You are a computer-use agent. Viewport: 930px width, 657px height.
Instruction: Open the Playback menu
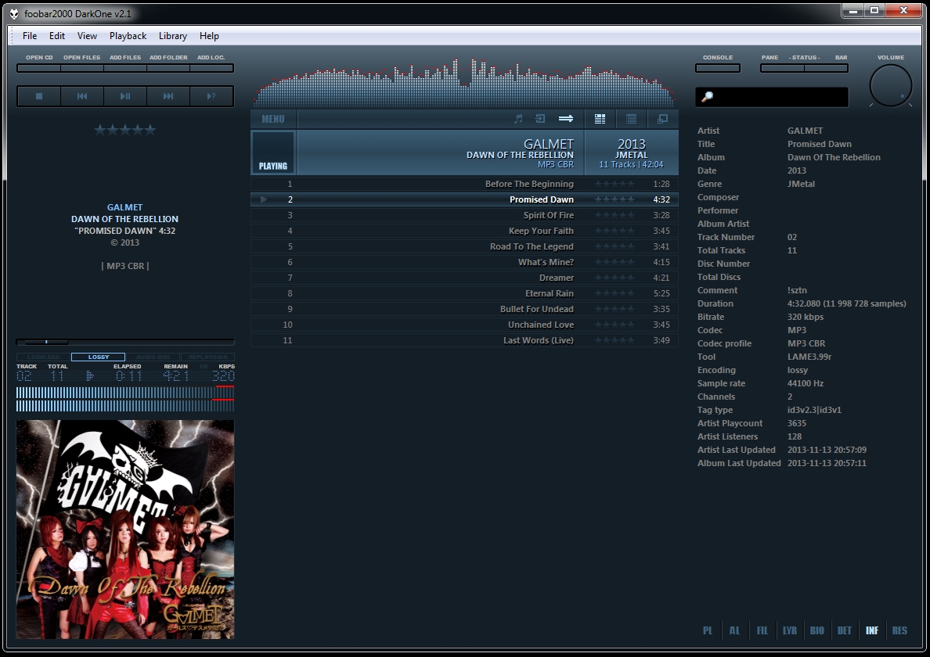(128, 35)
